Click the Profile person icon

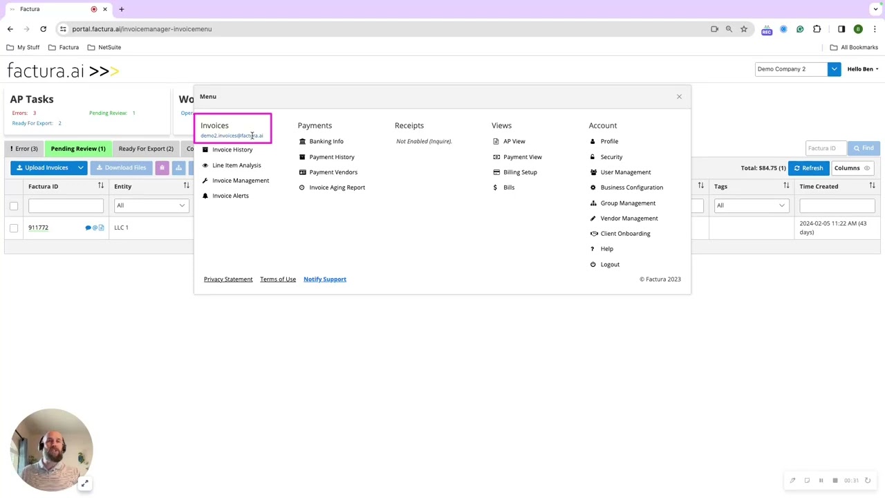point(593,141)
